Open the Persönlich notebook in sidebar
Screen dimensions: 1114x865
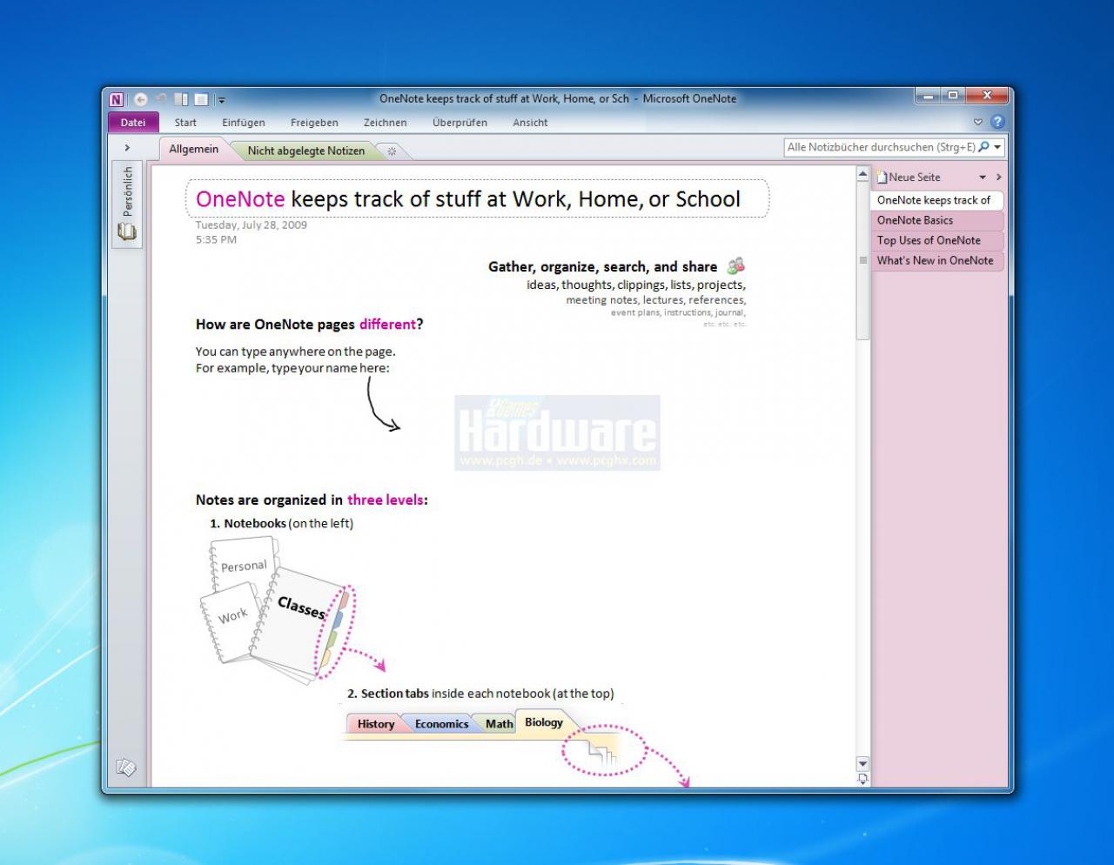point(127,205)
